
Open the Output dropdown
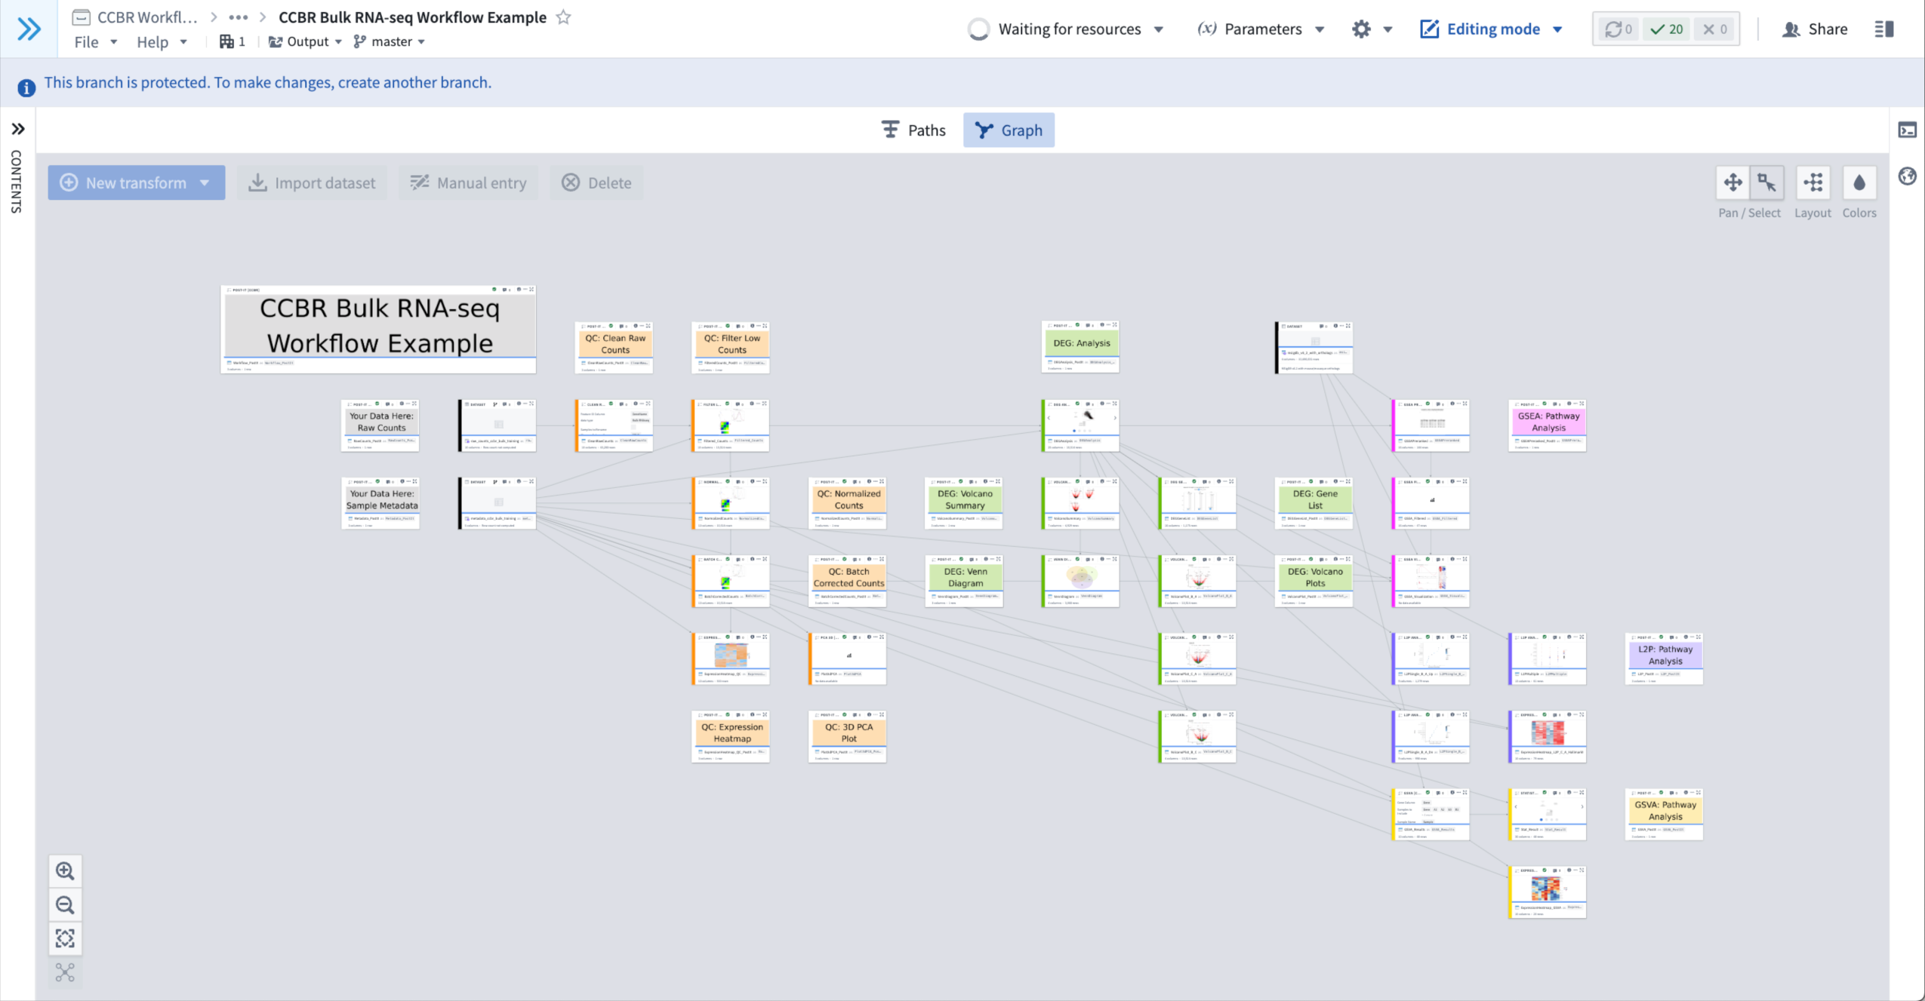point(306,41)
